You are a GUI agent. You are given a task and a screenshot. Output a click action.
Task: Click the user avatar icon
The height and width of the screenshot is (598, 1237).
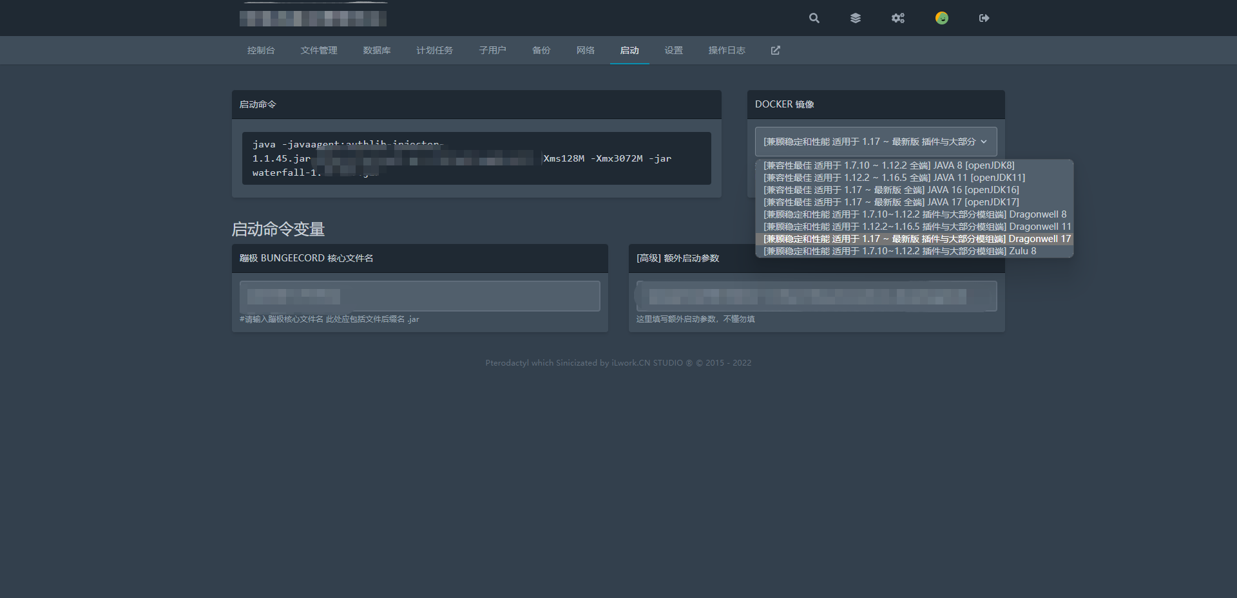click(x=942, y=18)
